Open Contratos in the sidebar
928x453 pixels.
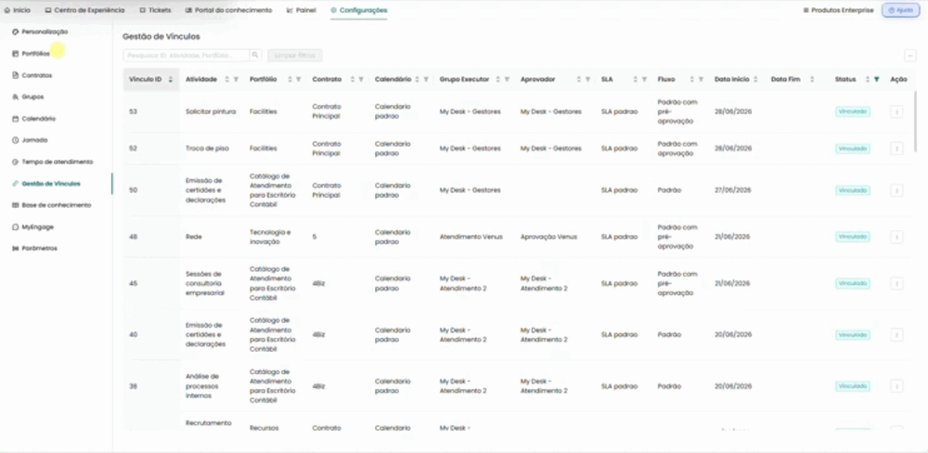tap(32, 75)
